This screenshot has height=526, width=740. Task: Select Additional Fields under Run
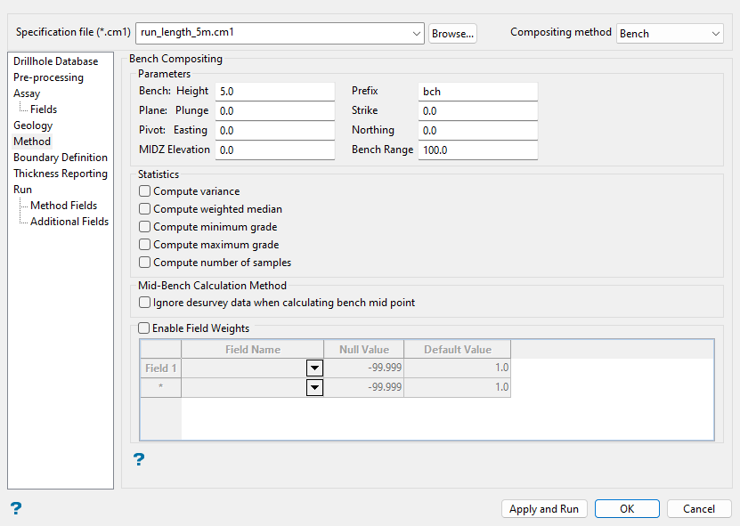coord(69,222)
